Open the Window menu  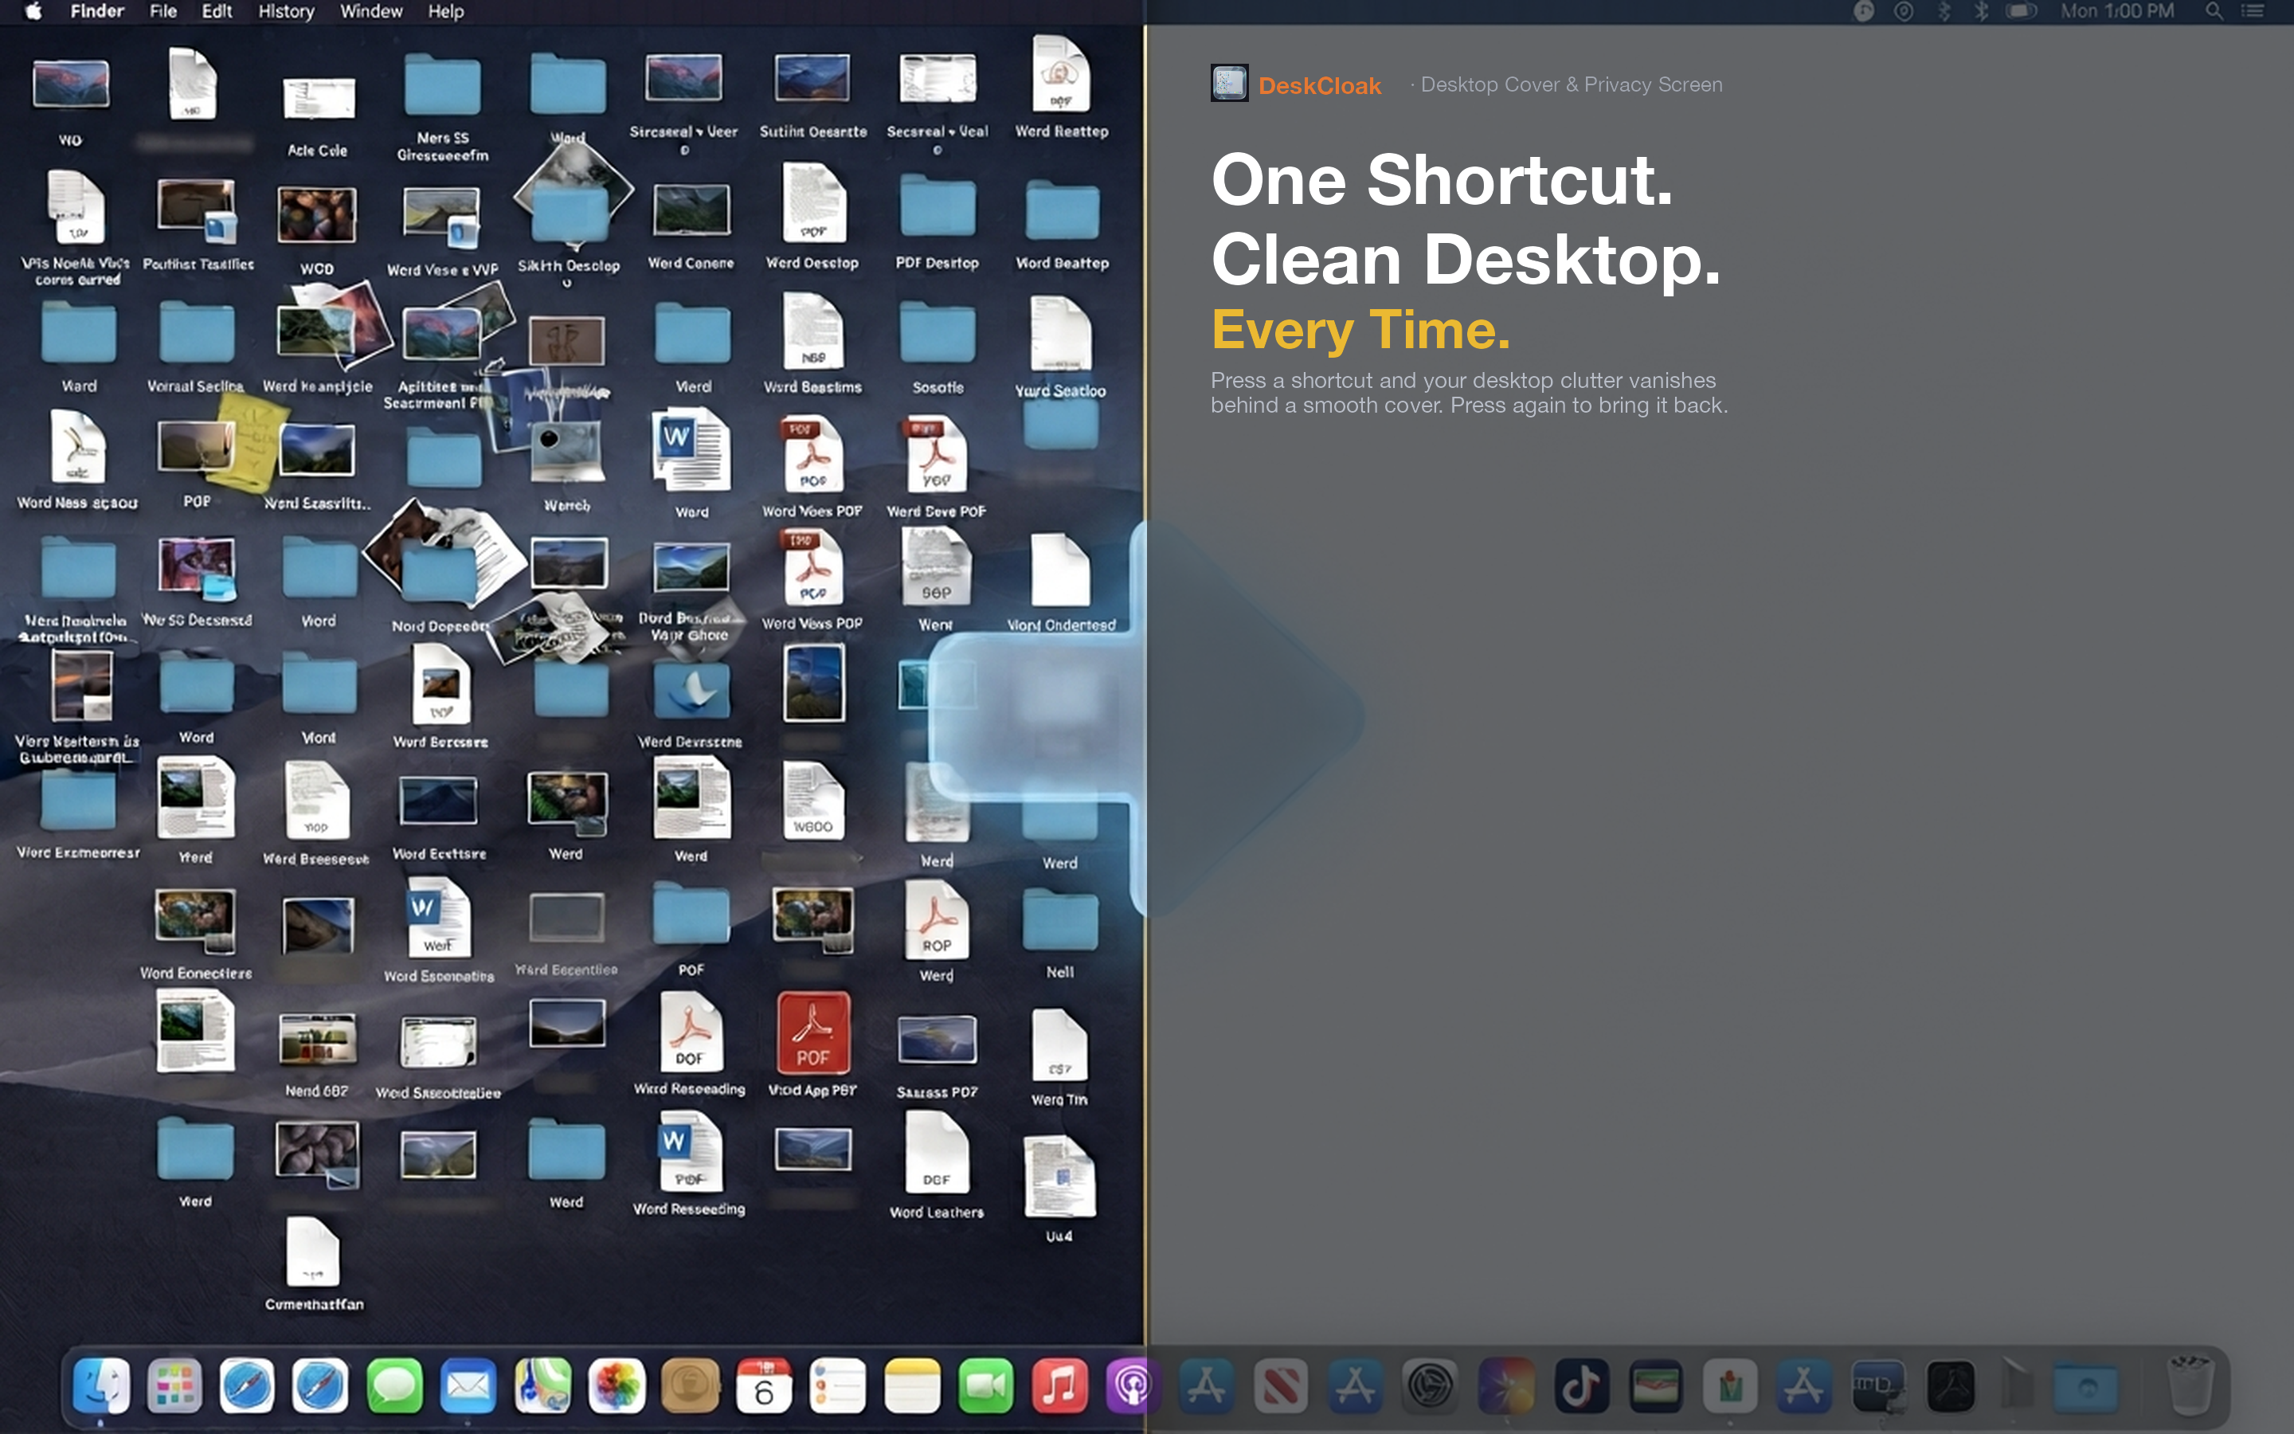372,11
